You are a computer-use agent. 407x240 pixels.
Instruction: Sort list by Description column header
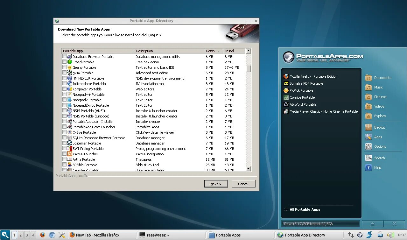coord(169,51)
